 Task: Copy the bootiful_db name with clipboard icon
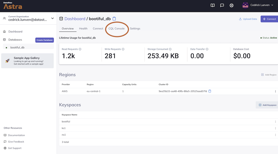pos(114,19)
